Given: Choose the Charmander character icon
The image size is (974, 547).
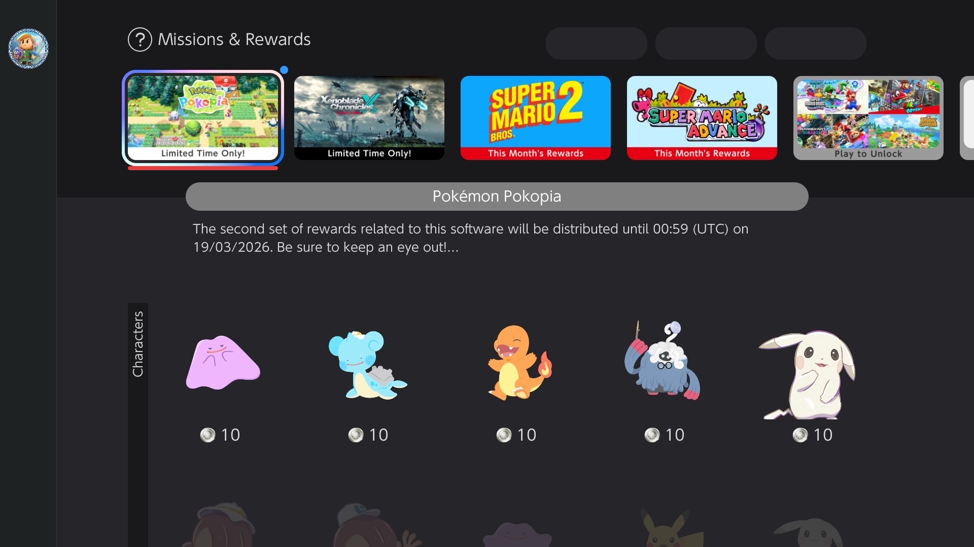Looking at the screenshot, I should click(519, 363).
